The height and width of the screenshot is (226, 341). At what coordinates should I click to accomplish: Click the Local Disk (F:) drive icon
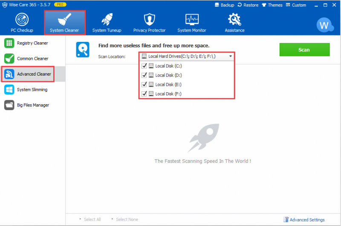151,94
